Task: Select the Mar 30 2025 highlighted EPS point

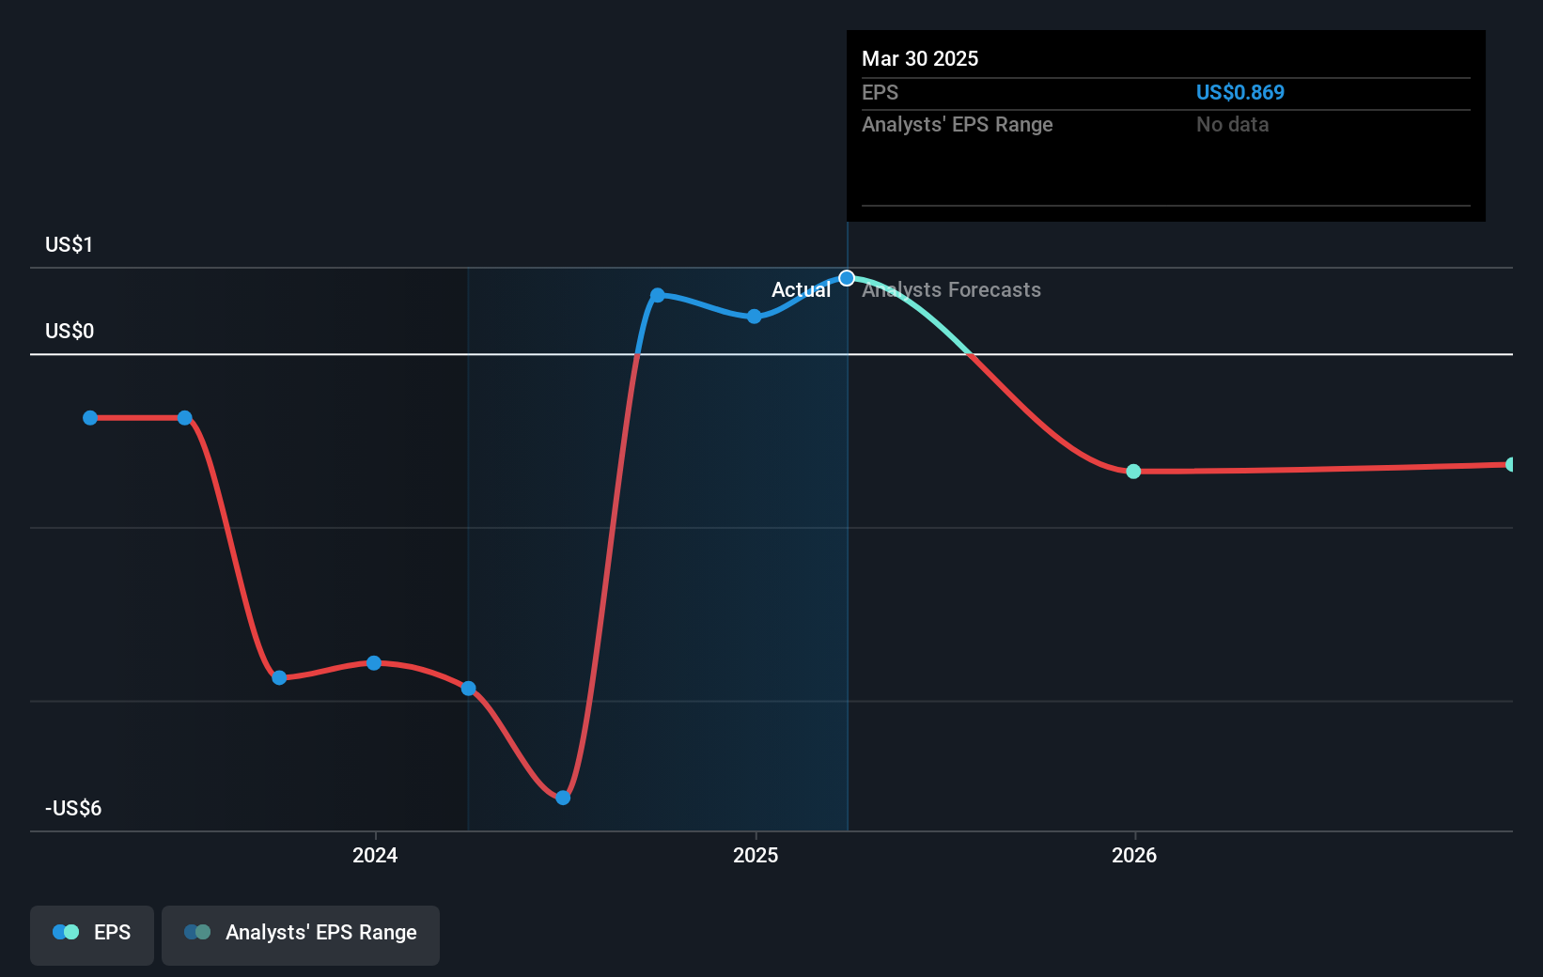Action: click(x=847, y=278)
